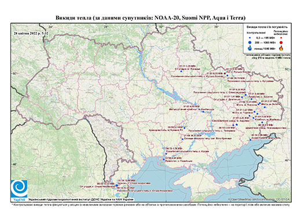Screen dimensions: 301x213
Task: Click the small blue dot in the legend
Action: [250, 38]
